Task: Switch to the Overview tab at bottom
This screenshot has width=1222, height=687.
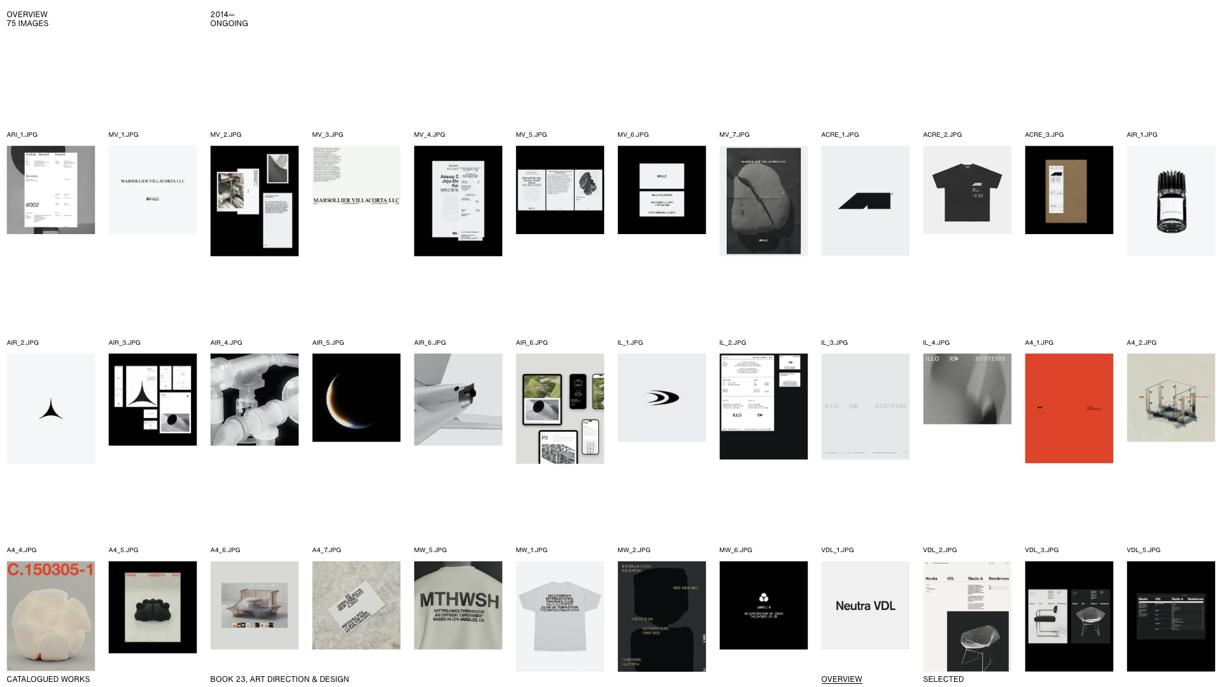Action: coord(841,679)
